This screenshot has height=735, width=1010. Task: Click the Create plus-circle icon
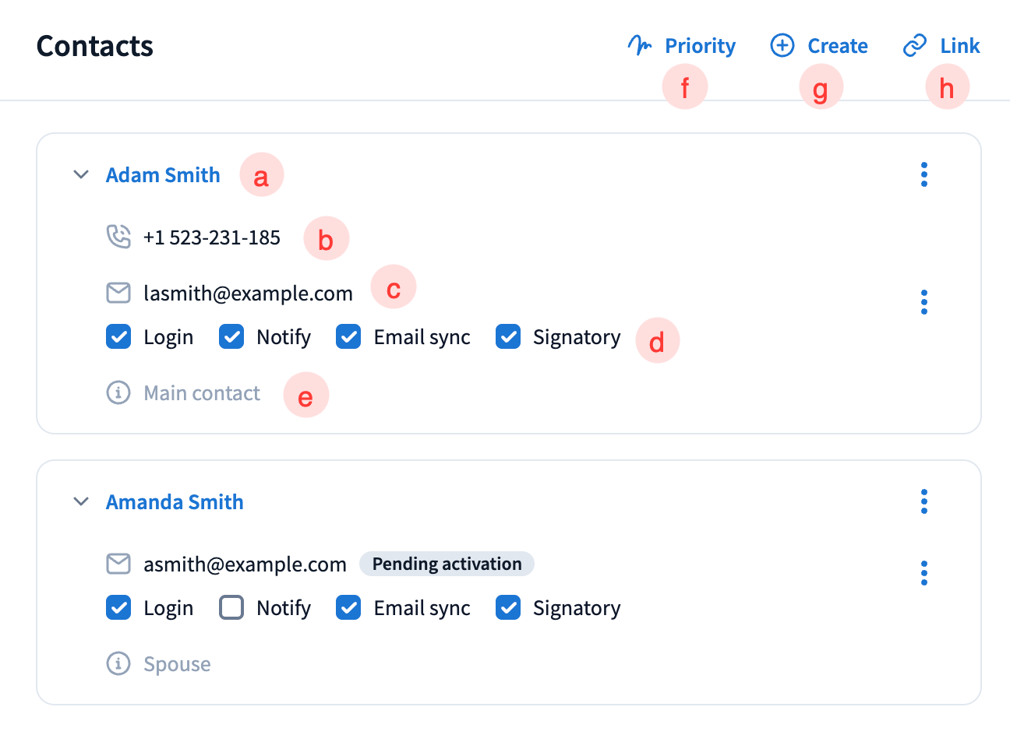pyautogui.click(x=782, y=46)
